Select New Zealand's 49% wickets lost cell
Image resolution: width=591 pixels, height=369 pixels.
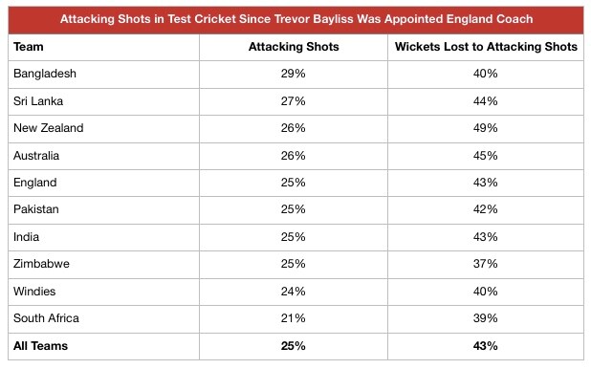486,129
